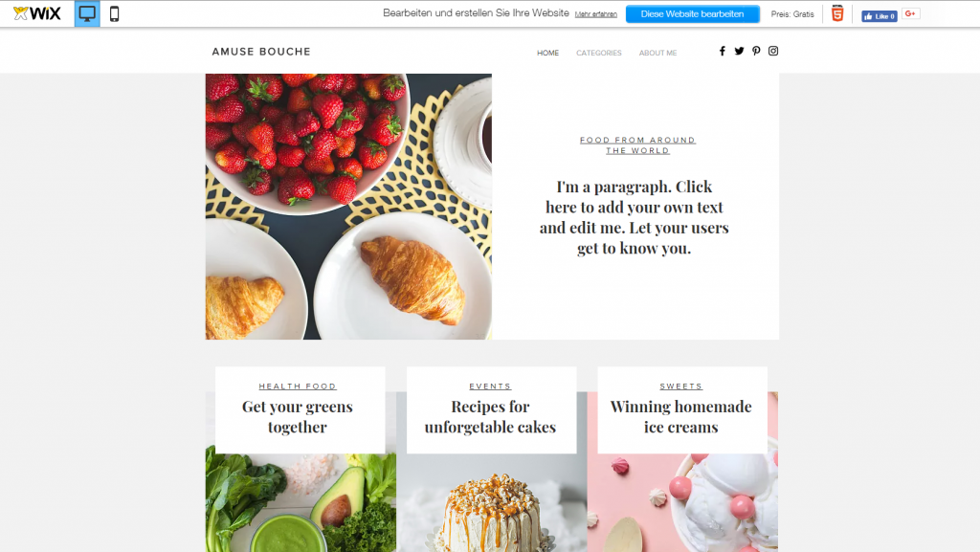Click the Facebook Like button

[x=879, y=16]
